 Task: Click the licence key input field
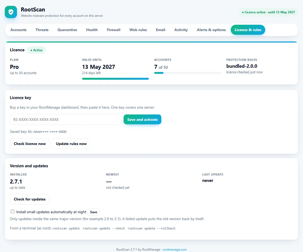66,119
